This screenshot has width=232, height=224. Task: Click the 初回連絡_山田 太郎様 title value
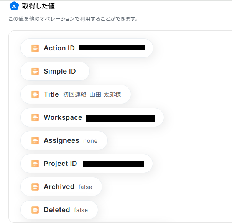(x=92, y=94)
